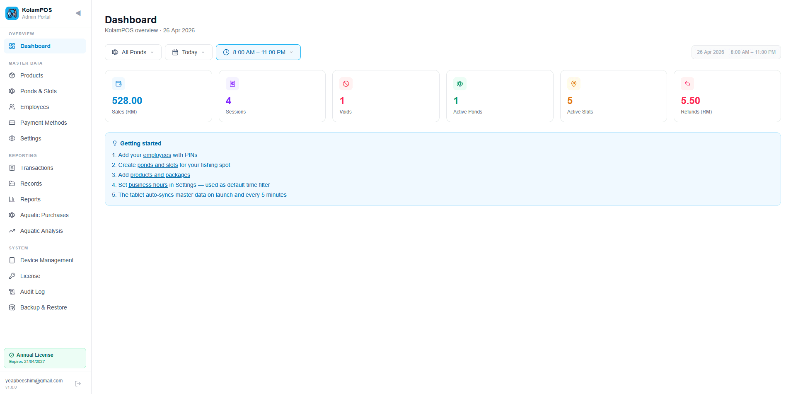Image resolution: width=786 pixels, height=394 pixels.
Task: Open Products in the sidebar
Action: [x=31, y=75]
